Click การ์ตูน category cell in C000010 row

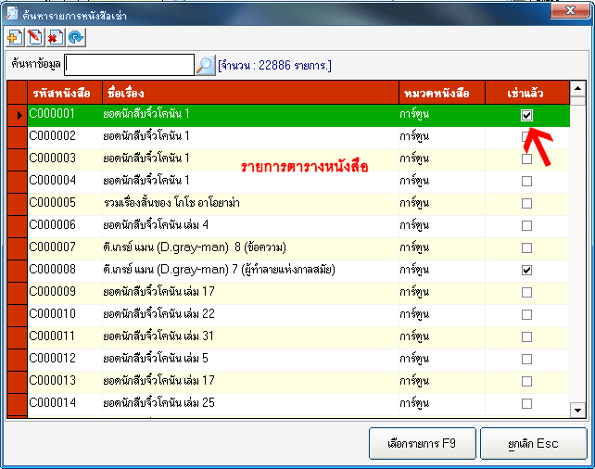(x=442, y=314)
